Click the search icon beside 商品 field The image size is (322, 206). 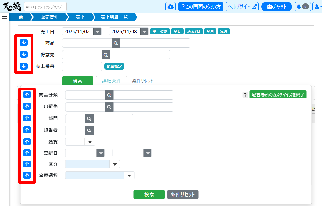[116, 43]
